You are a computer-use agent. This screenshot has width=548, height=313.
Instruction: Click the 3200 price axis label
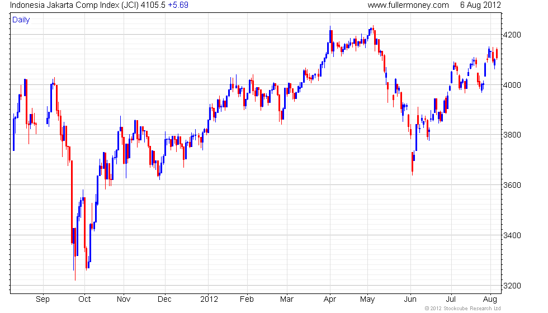point(512,286)
